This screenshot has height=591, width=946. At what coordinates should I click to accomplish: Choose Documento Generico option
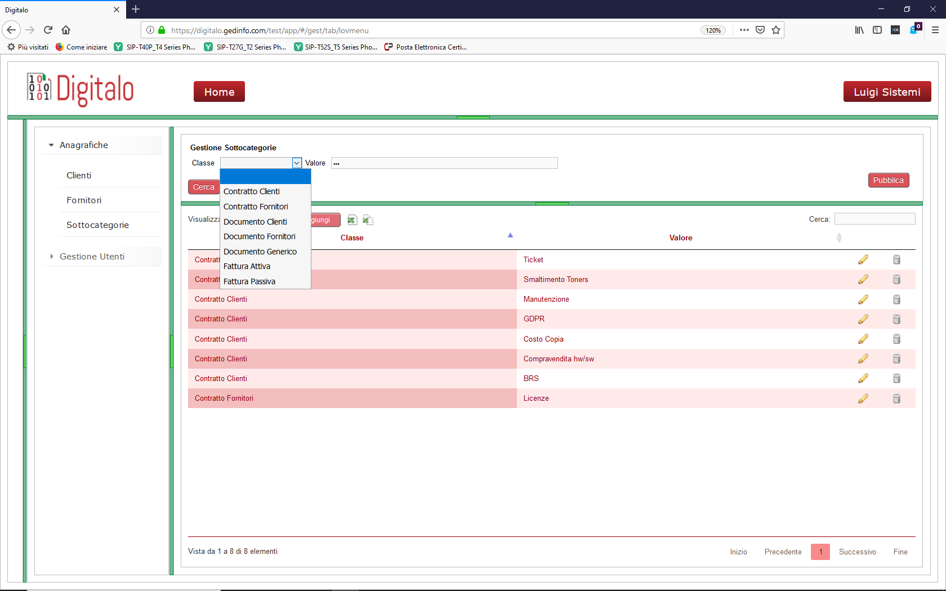click(x=265, y=252)
